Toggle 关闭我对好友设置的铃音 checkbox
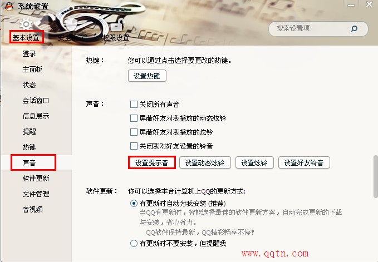Image resolution: width=378 pixels, height=262 pixels. click(x=134, y=146)
